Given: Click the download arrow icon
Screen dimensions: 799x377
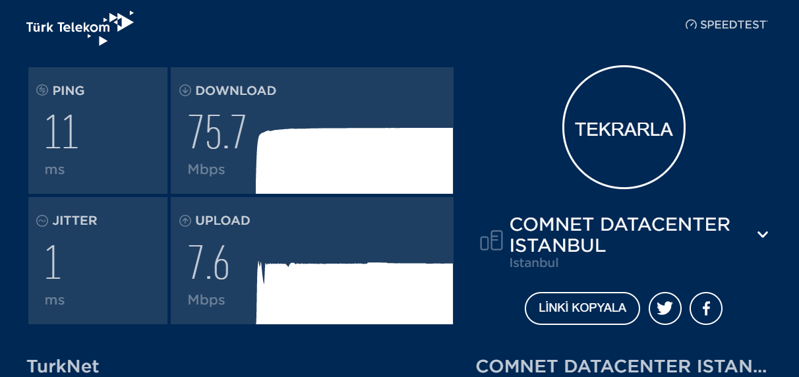Looking at the screenshot, I should (x=185, y=90).
